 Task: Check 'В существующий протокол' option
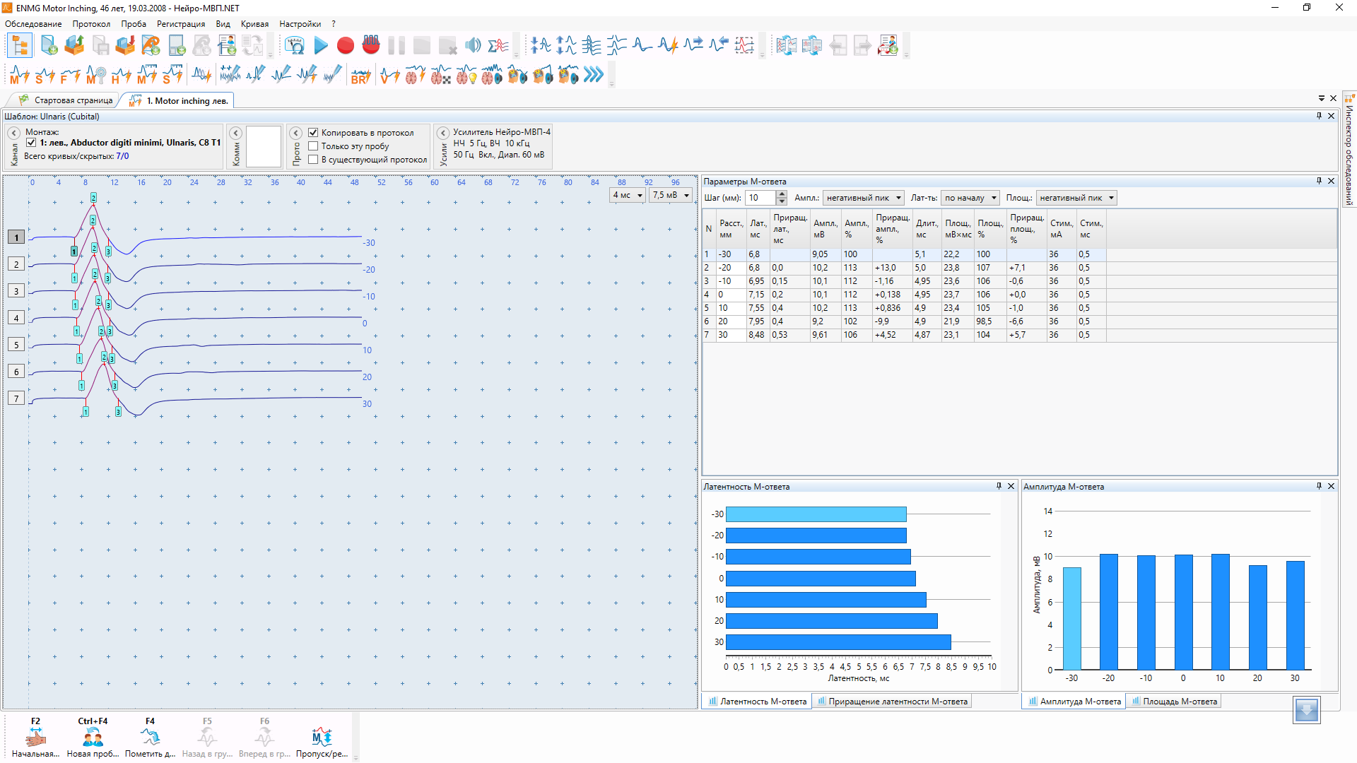click(x=313, y=160)
